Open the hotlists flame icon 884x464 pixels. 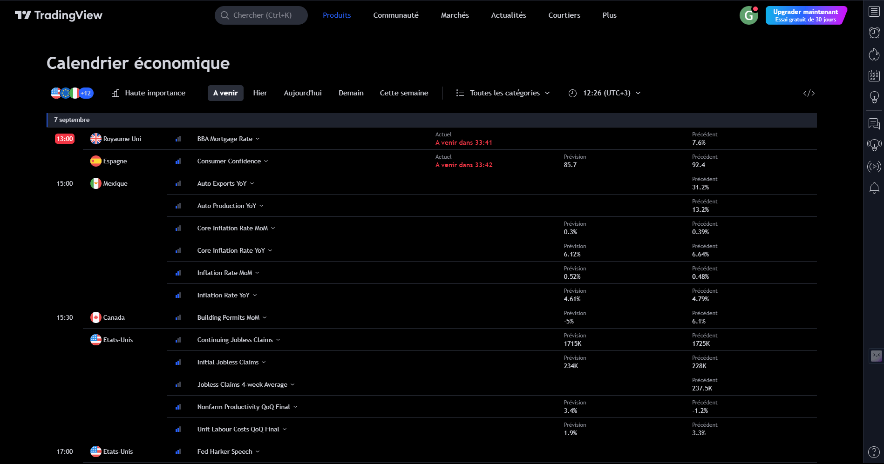click(874, 54)
